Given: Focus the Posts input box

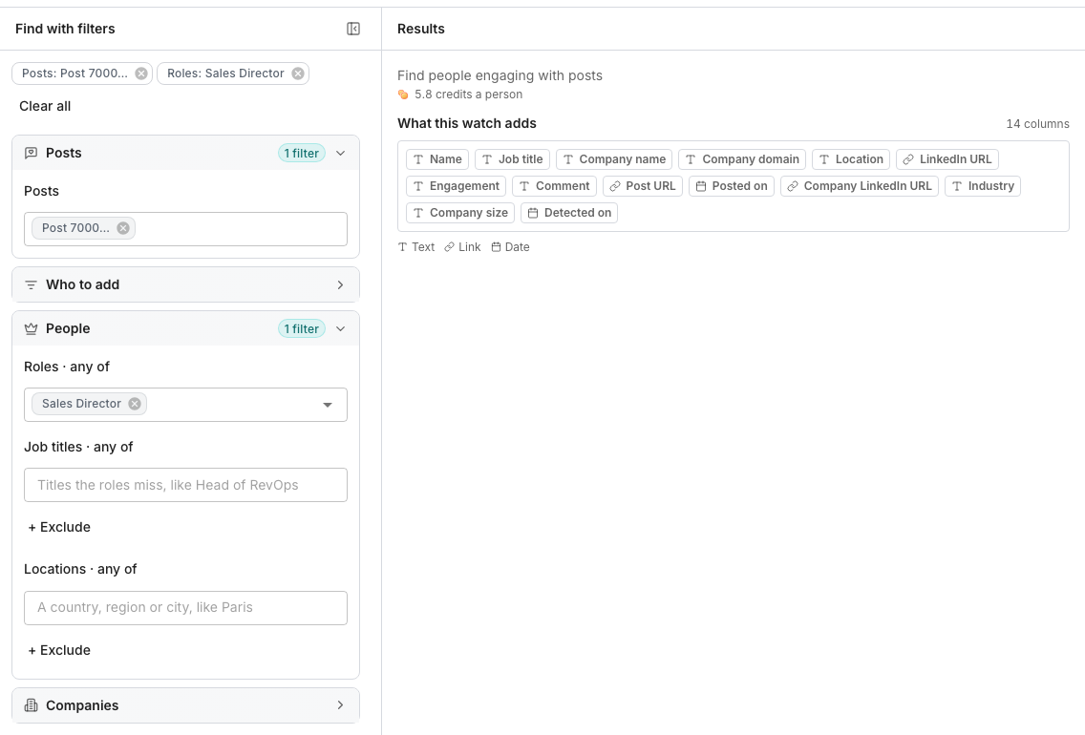Looking at the screenshot, I should click(185, 229).
